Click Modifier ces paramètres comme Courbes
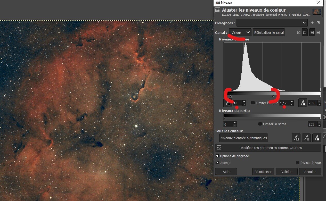 [x=268, y=148]
